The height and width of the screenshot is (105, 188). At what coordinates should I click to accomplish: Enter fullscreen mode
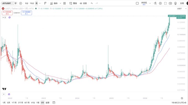tap(165, 3)
